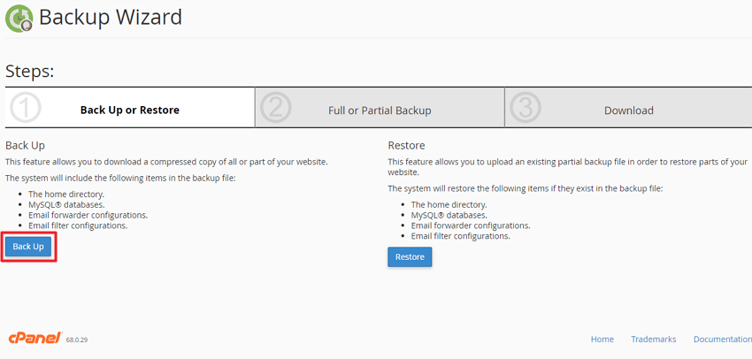The width and height of the screenshot is (752, 359).
Task: Click 'Email filter configurations.' under Restore
Action: coord(460,236)
